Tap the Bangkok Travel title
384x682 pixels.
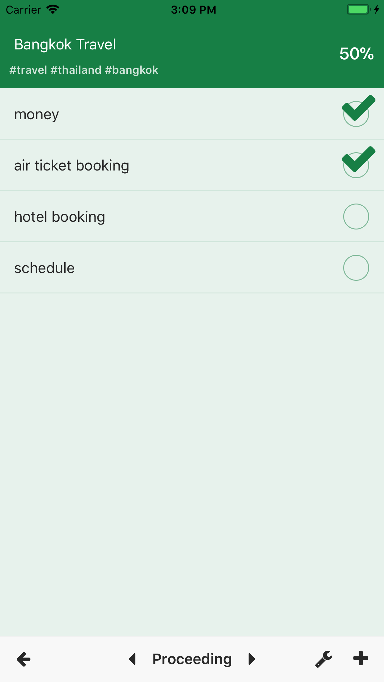tap(65, 44)
